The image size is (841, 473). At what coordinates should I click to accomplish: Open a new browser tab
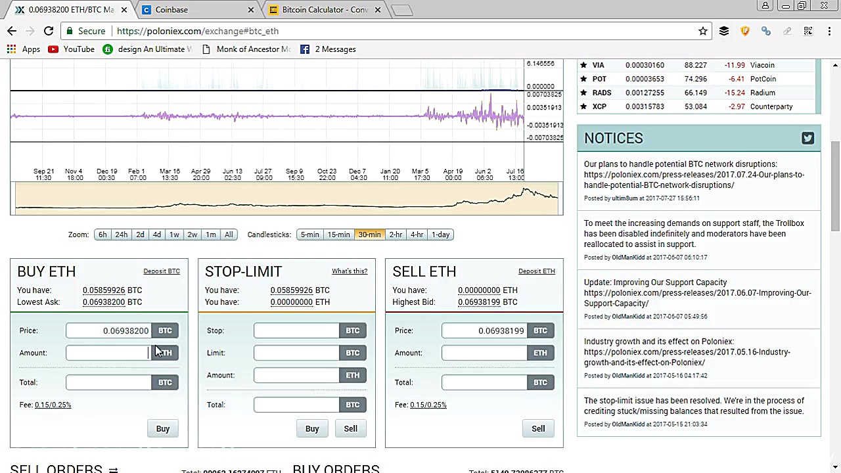tap(402, 10)
